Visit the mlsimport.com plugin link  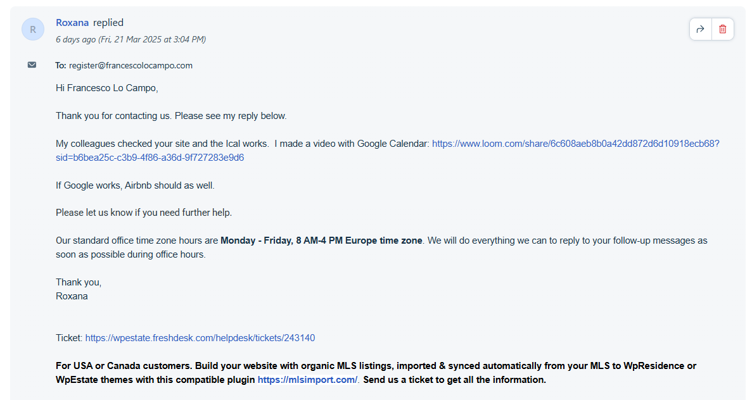[307, 380]
